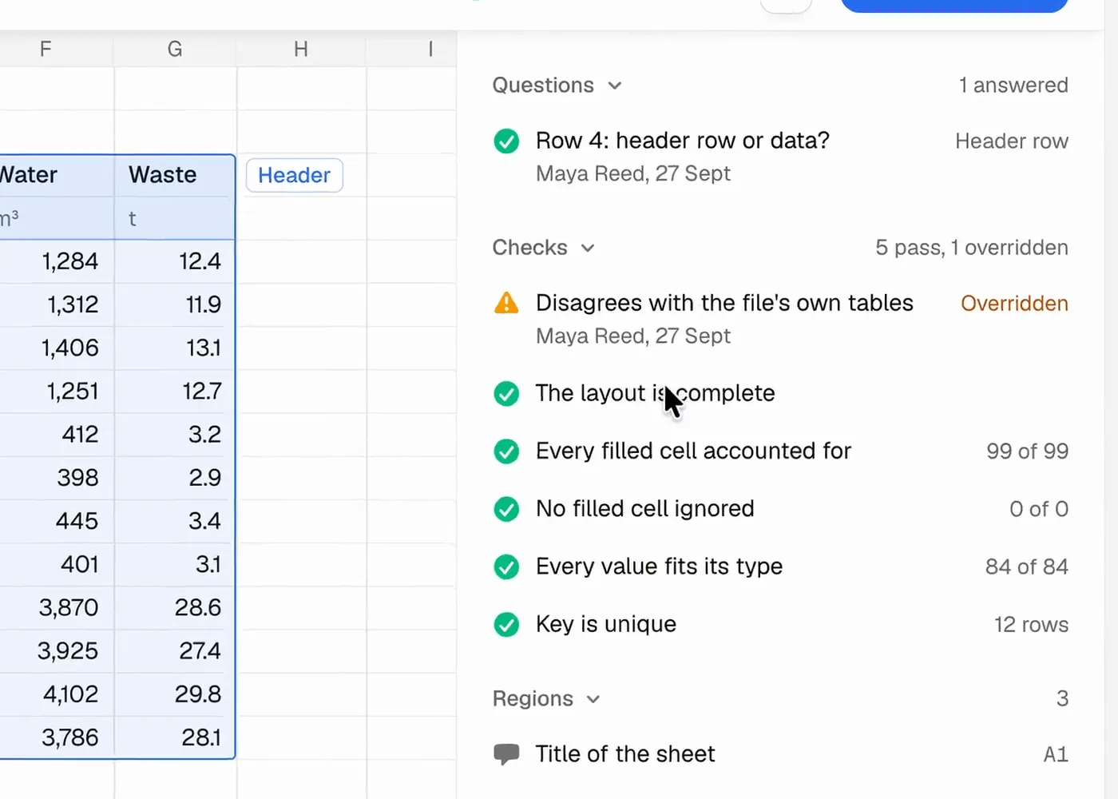This screenshot has width=1118, height=799.
Task: Select the cell with value 1,284
Action: coord(57,261)
